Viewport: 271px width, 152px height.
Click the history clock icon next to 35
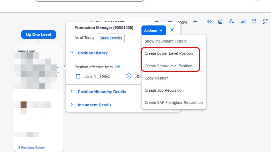click(x=129, y=76)
